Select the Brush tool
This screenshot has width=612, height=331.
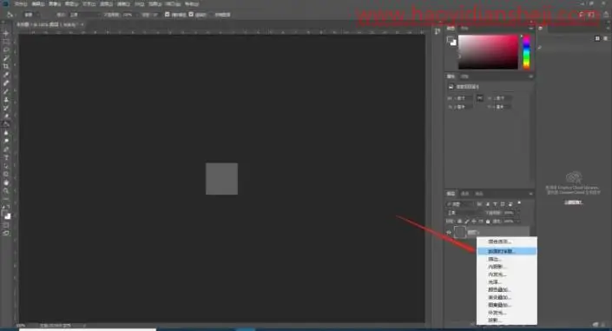(x=6, y=91)
